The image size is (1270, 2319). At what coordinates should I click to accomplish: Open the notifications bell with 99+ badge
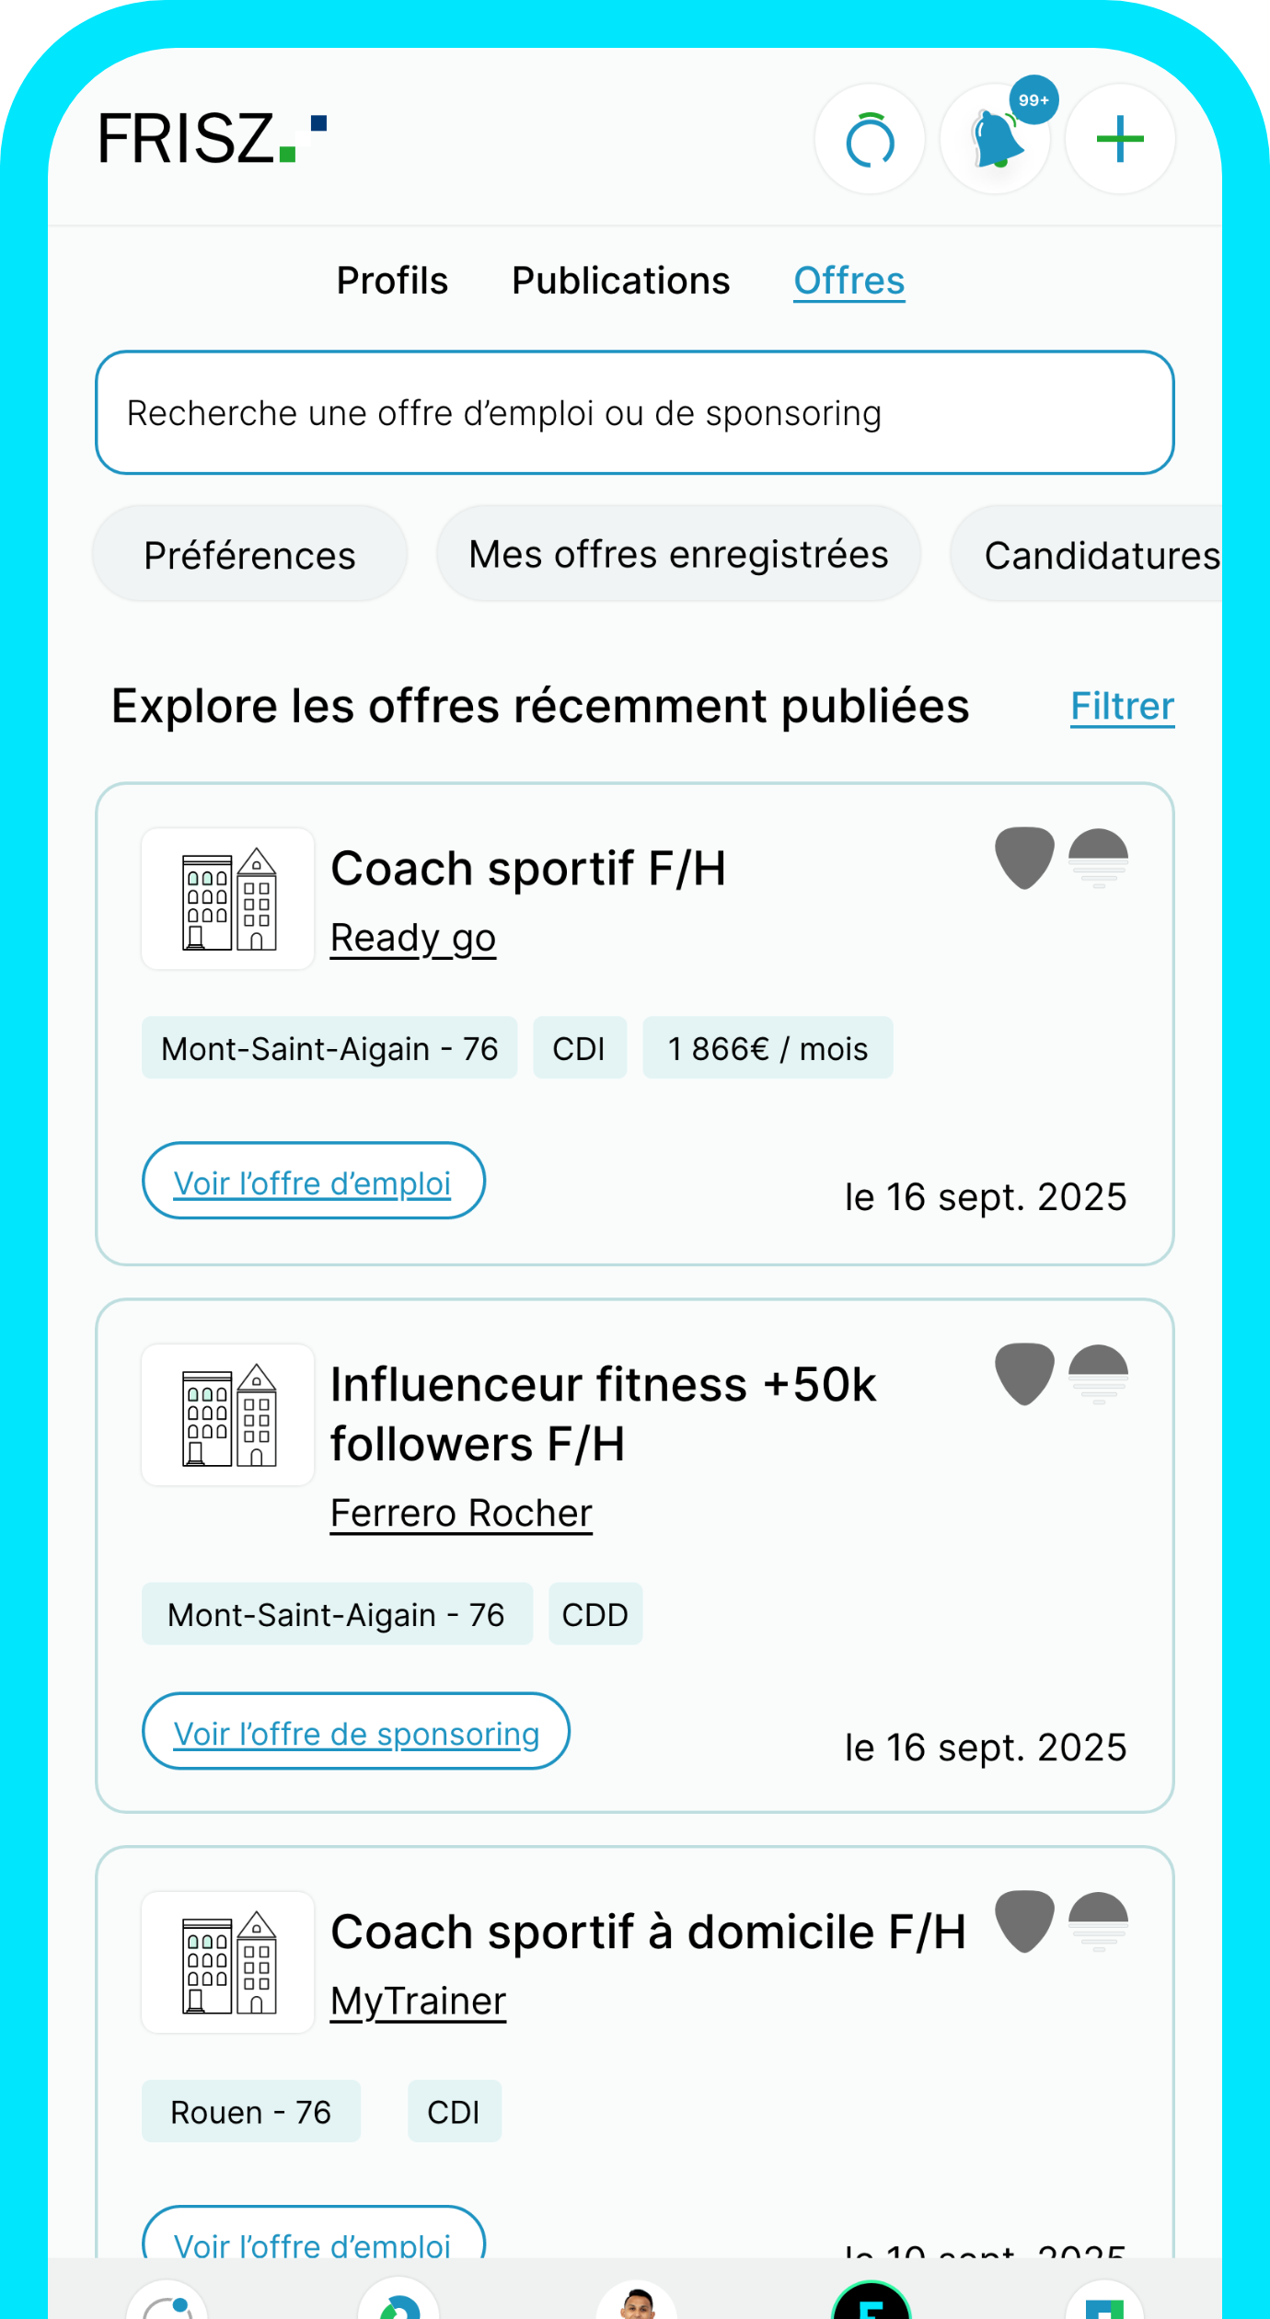pos(995,140)
